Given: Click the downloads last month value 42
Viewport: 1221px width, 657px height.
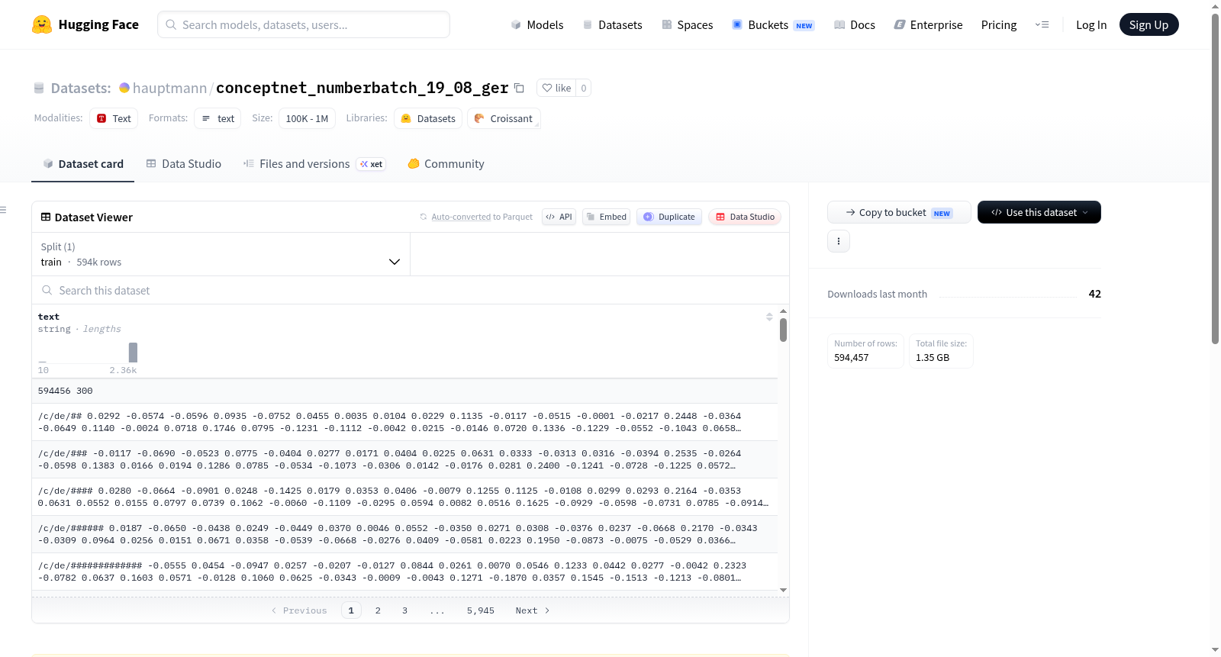Looking at the screenshot, I should [x=1095, y=294].
